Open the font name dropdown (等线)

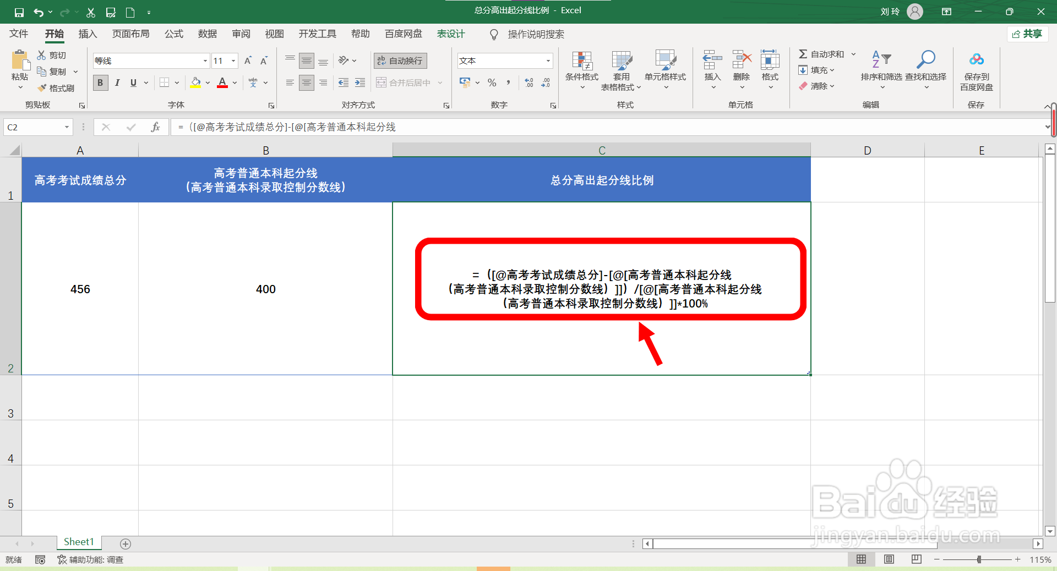click(205, 61)
